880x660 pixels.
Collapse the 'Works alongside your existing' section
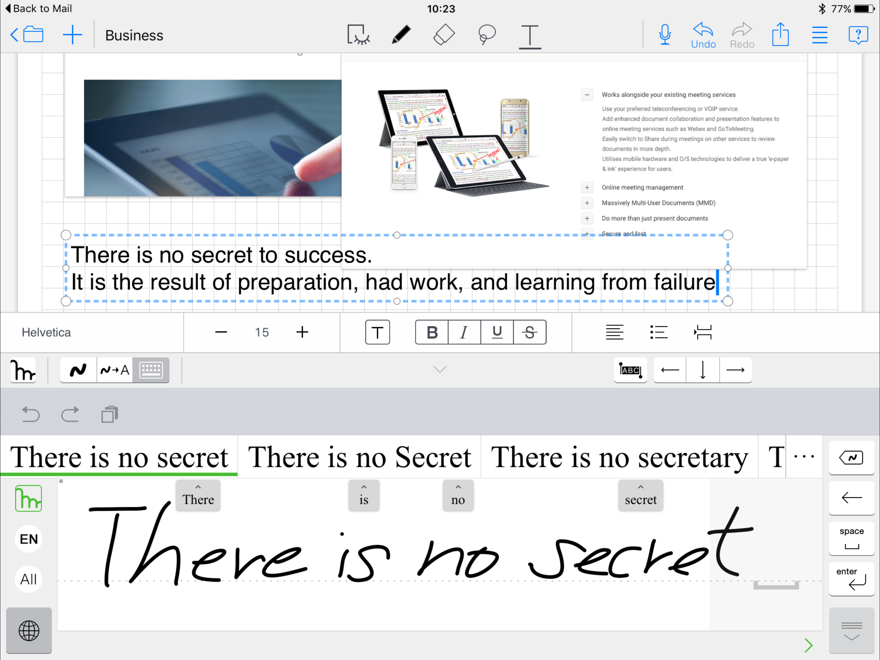(x=587, y=95)
